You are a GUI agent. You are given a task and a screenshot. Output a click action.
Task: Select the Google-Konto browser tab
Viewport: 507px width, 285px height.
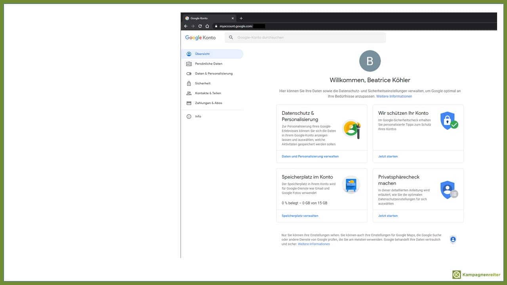pyautogui.click(x=210, y=18)
